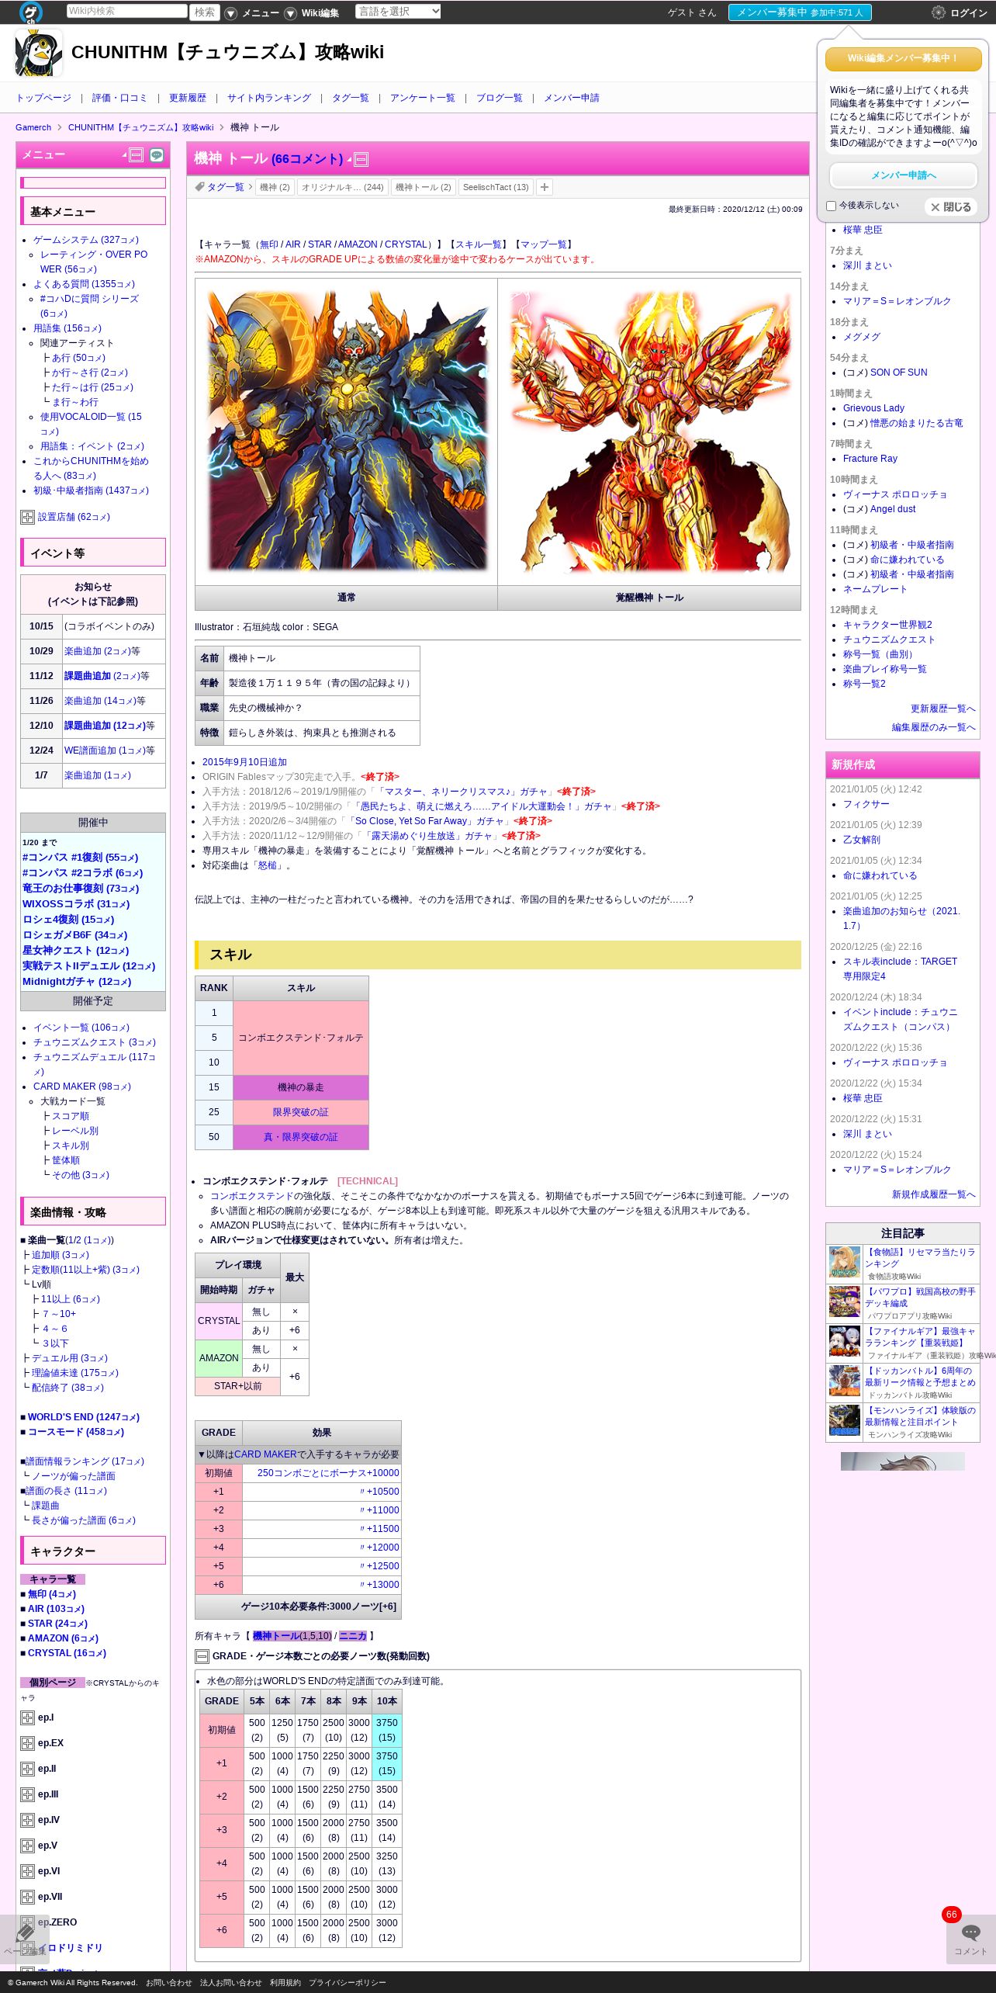Open the Wiki編集 dropdown arrow
The height and width of the screenshot is (1993, 996).
(x=290, y=13)
